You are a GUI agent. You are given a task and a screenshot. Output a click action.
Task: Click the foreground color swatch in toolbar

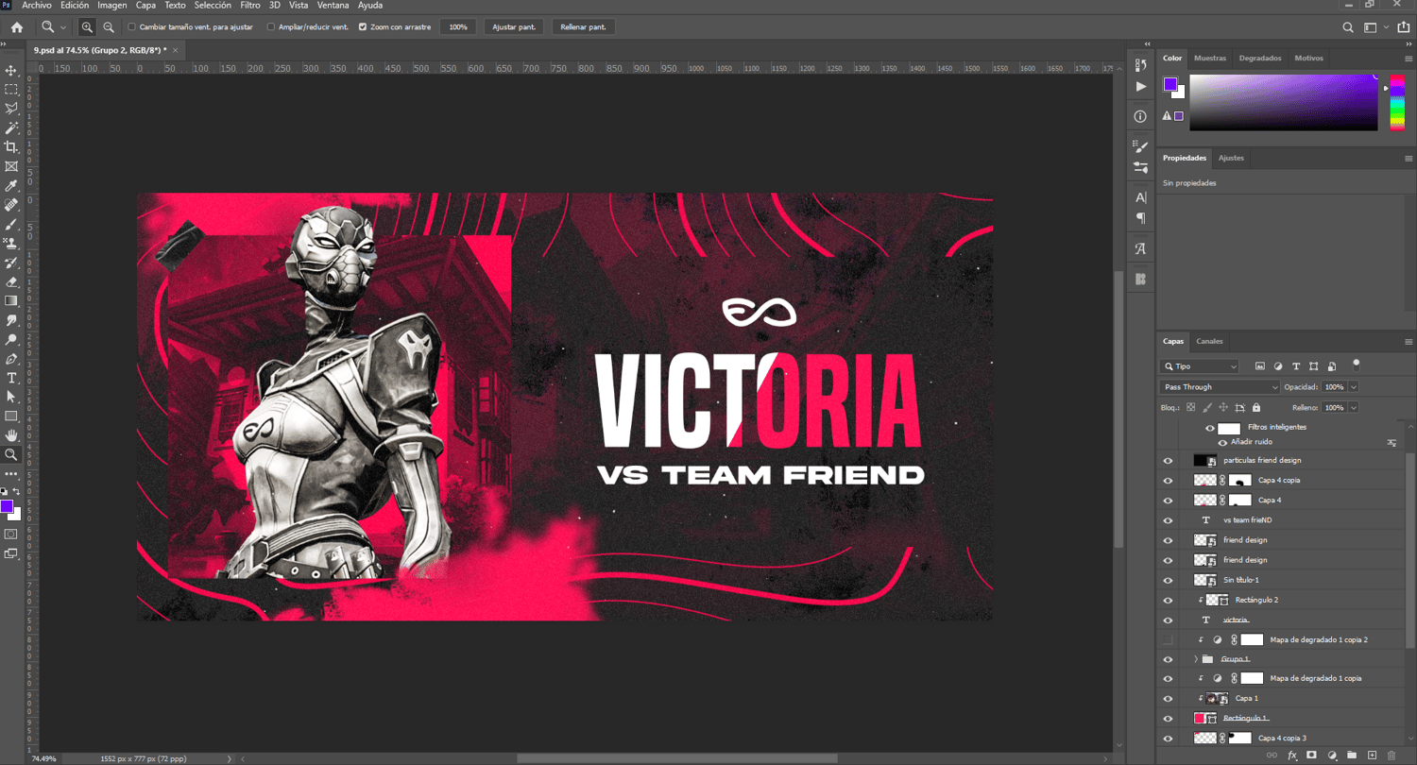[x=7, y=507]
